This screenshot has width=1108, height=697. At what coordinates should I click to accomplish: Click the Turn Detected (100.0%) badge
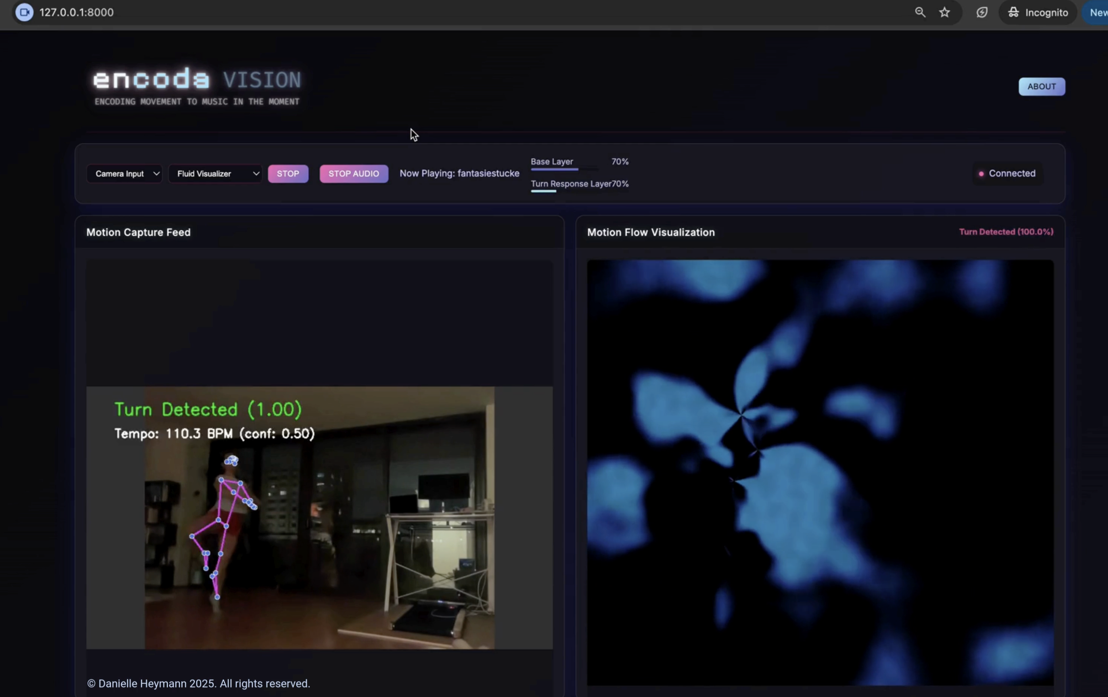(x=1006, y=231)
